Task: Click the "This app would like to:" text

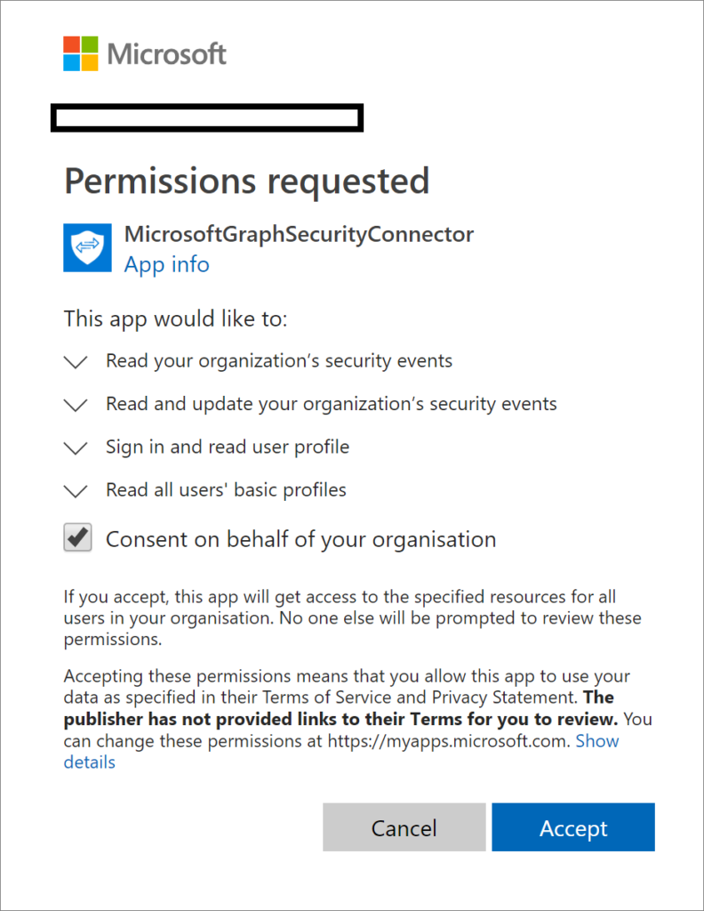Action: click(175, 318)
